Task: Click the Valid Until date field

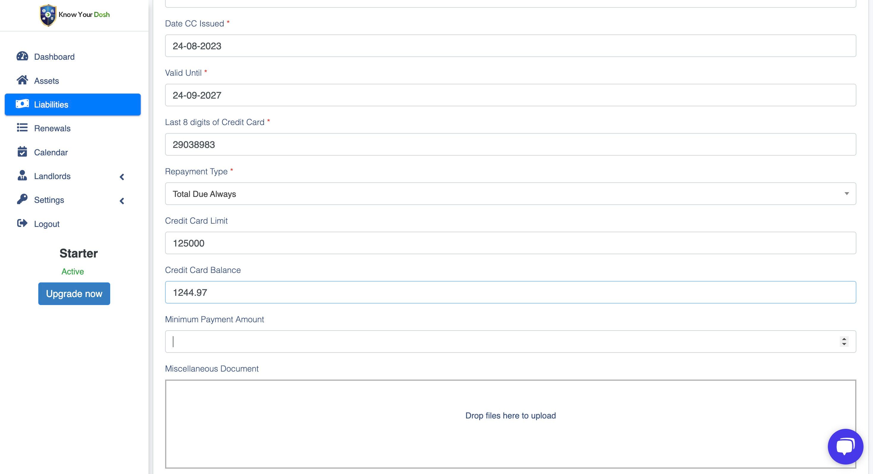Action: (x=510, y=95)
